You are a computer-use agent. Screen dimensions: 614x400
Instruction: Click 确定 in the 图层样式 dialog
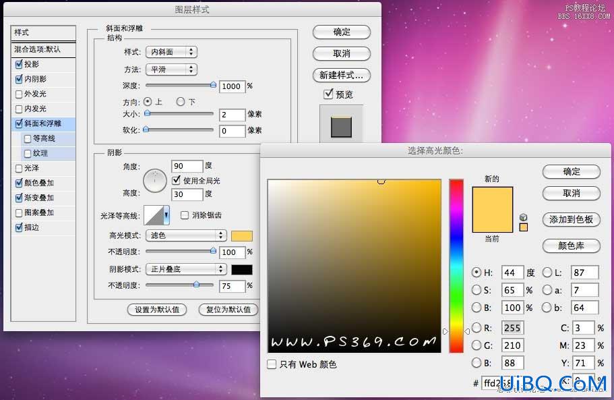(x=342, y=32)
